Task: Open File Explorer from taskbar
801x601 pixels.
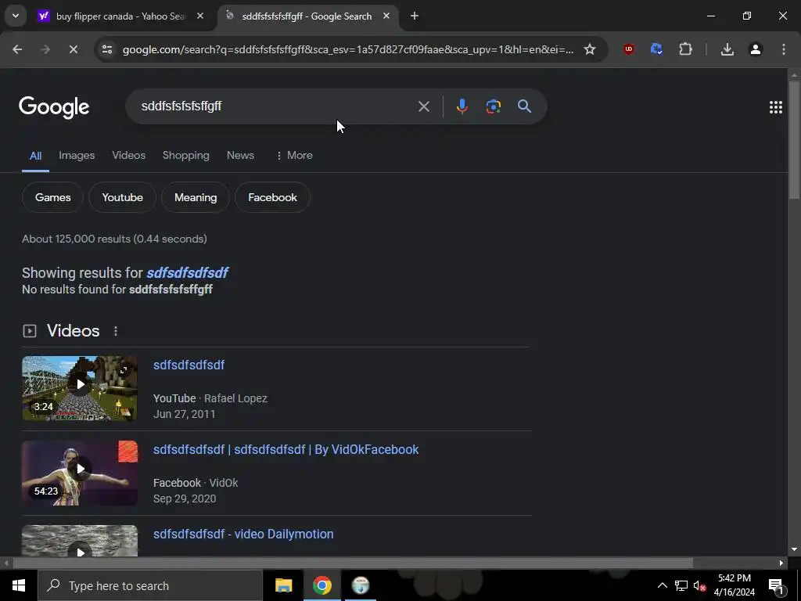Action: coord(283,585)
